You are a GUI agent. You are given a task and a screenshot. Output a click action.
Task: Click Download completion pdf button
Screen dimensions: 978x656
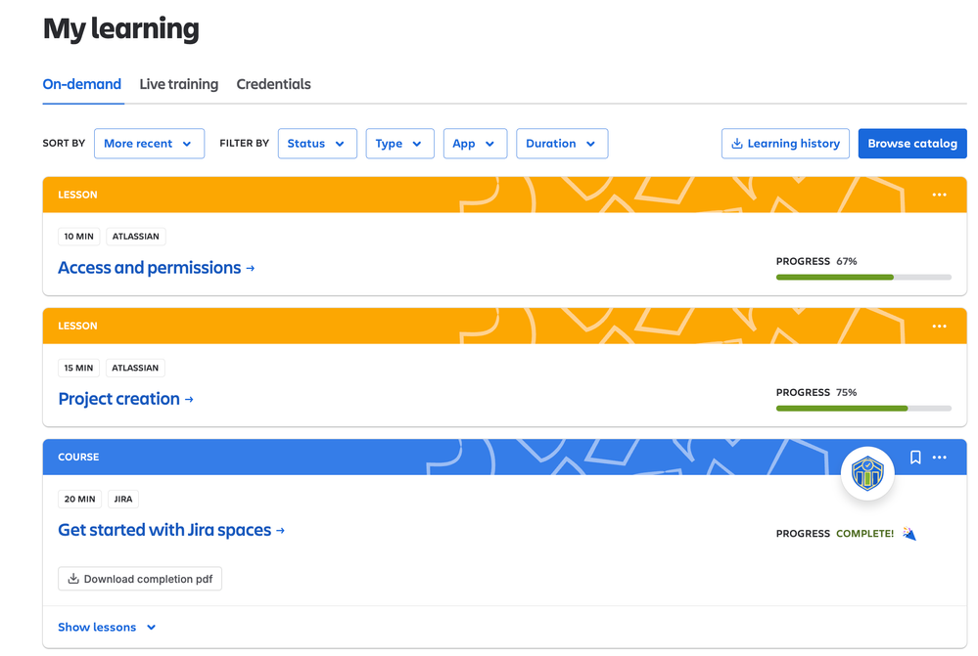140,579
